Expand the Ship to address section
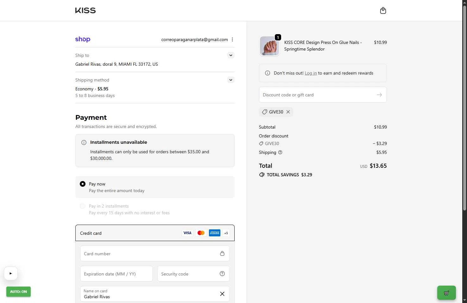Viewport: 467px width, 303px height. 231,55
